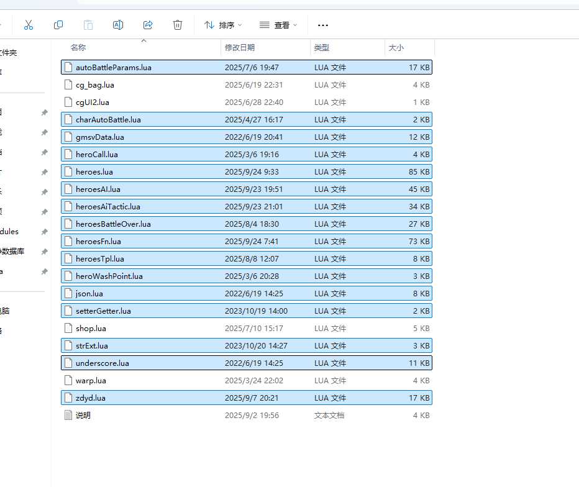Click the file icon of heroes.lua
The image size is (579, 487).
(68, 171)
